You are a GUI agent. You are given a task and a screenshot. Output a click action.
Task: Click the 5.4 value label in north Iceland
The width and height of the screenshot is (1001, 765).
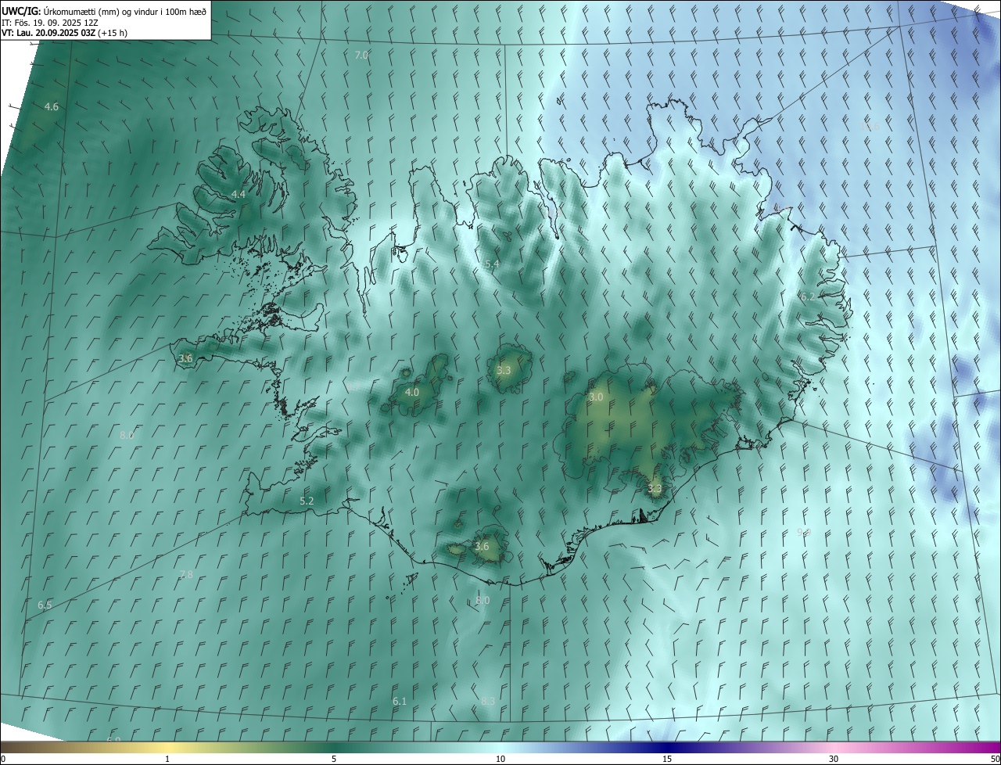click(492, 264)
